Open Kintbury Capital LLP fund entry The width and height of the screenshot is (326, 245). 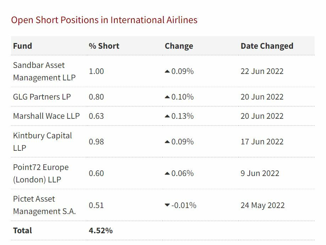tap(42, 142)
